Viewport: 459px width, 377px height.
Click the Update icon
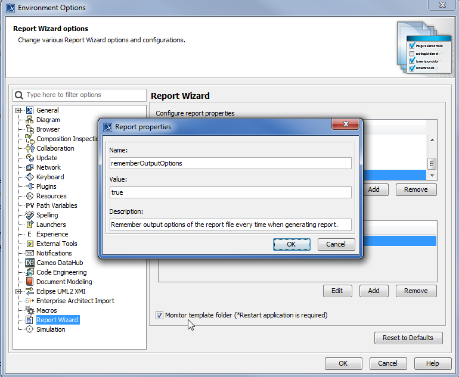[30, 158]
